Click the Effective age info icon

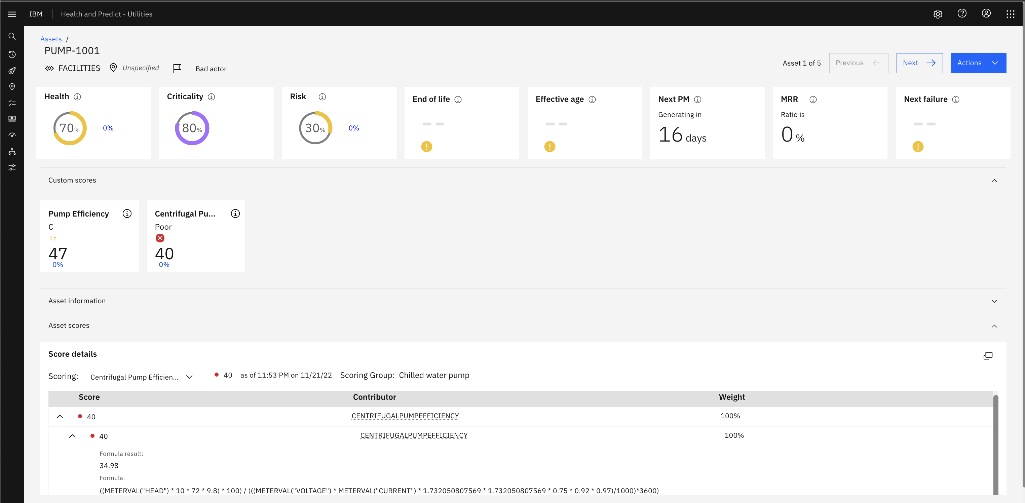pos(592,100)
